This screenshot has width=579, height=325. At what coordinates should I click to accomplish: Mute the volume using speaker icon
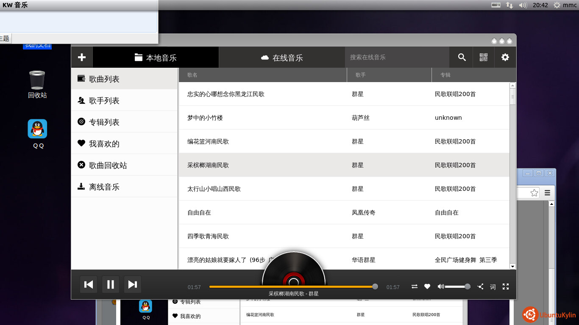coord(441,286)
